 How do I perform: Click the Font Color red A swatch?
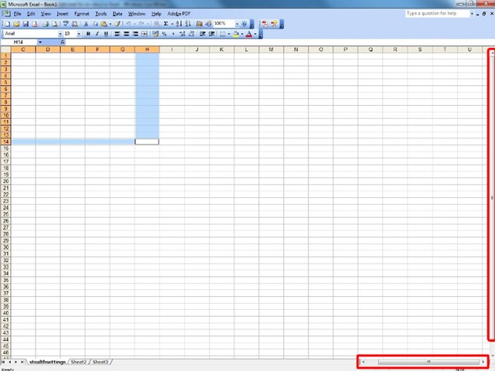[x=249, y=34]
